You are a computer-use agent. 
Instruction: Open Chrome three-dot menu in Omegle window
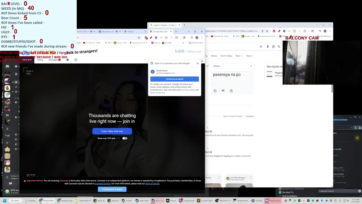click(202, 37)
